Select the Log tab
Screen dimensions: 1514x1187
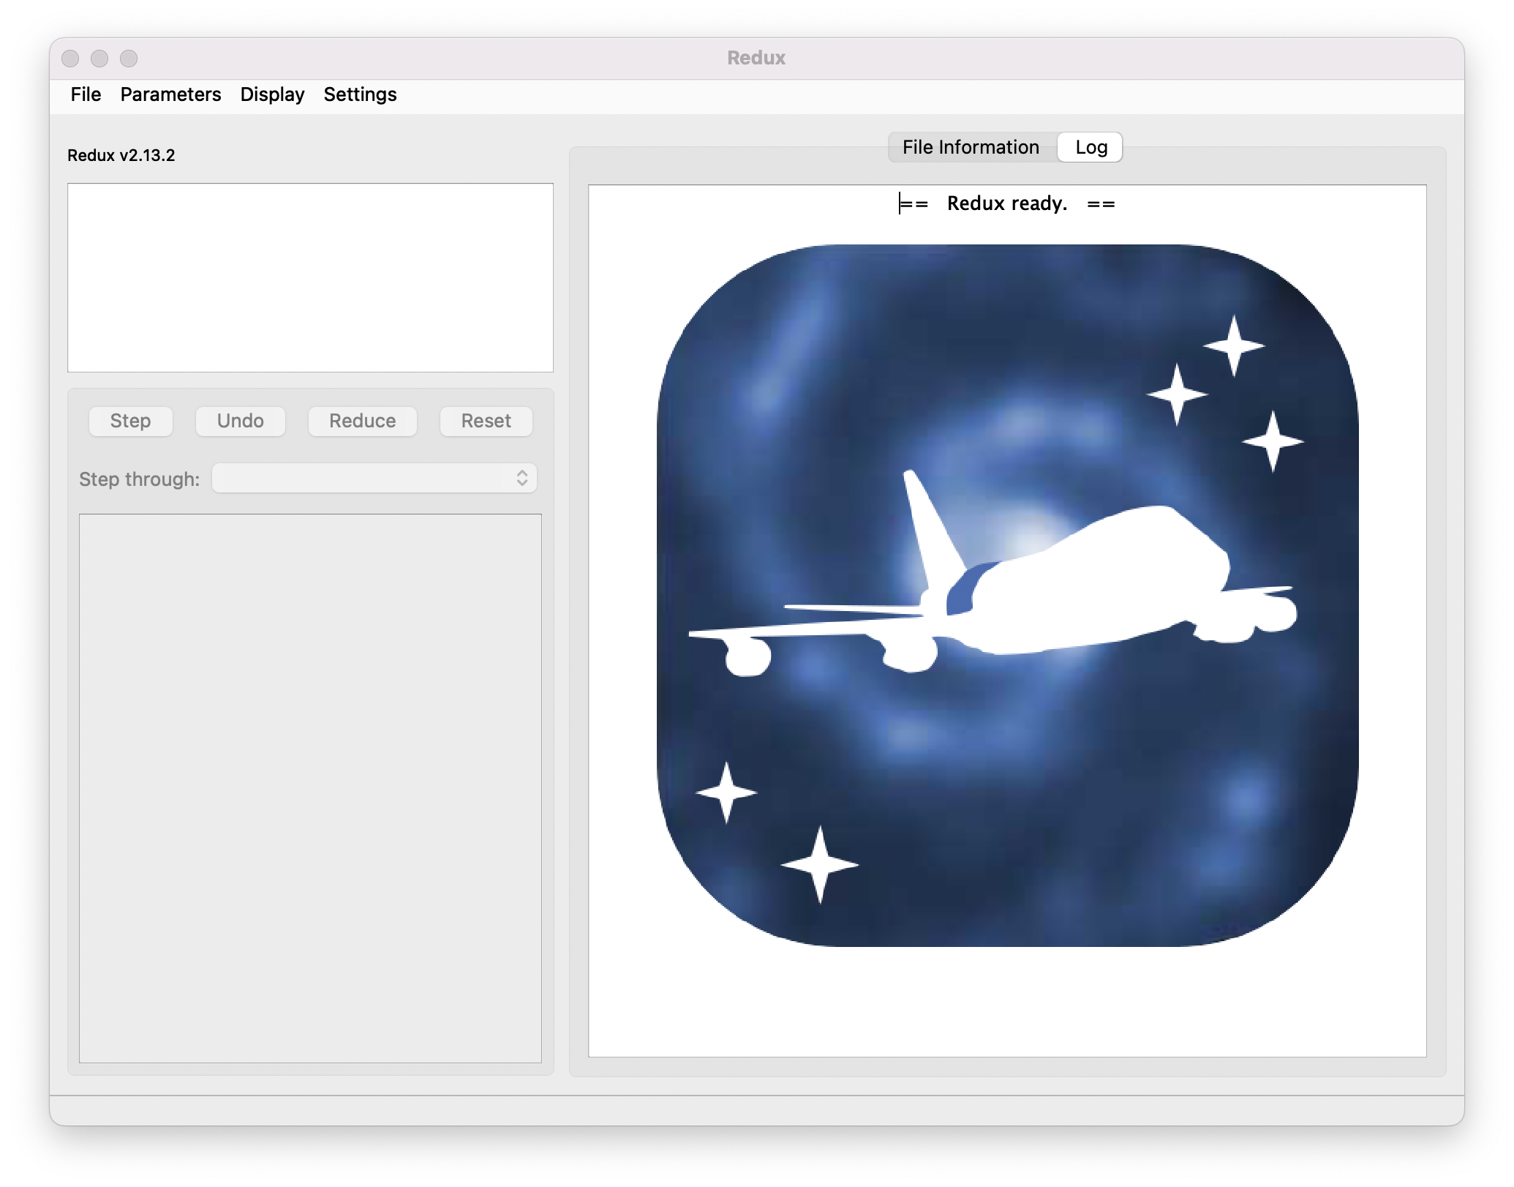(x=1089, y=147)
